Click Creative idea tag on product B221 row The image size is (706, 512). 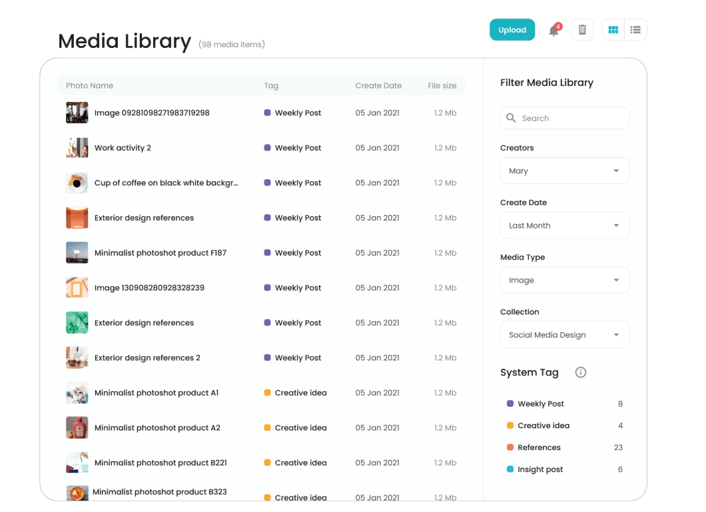coord(295,463)
